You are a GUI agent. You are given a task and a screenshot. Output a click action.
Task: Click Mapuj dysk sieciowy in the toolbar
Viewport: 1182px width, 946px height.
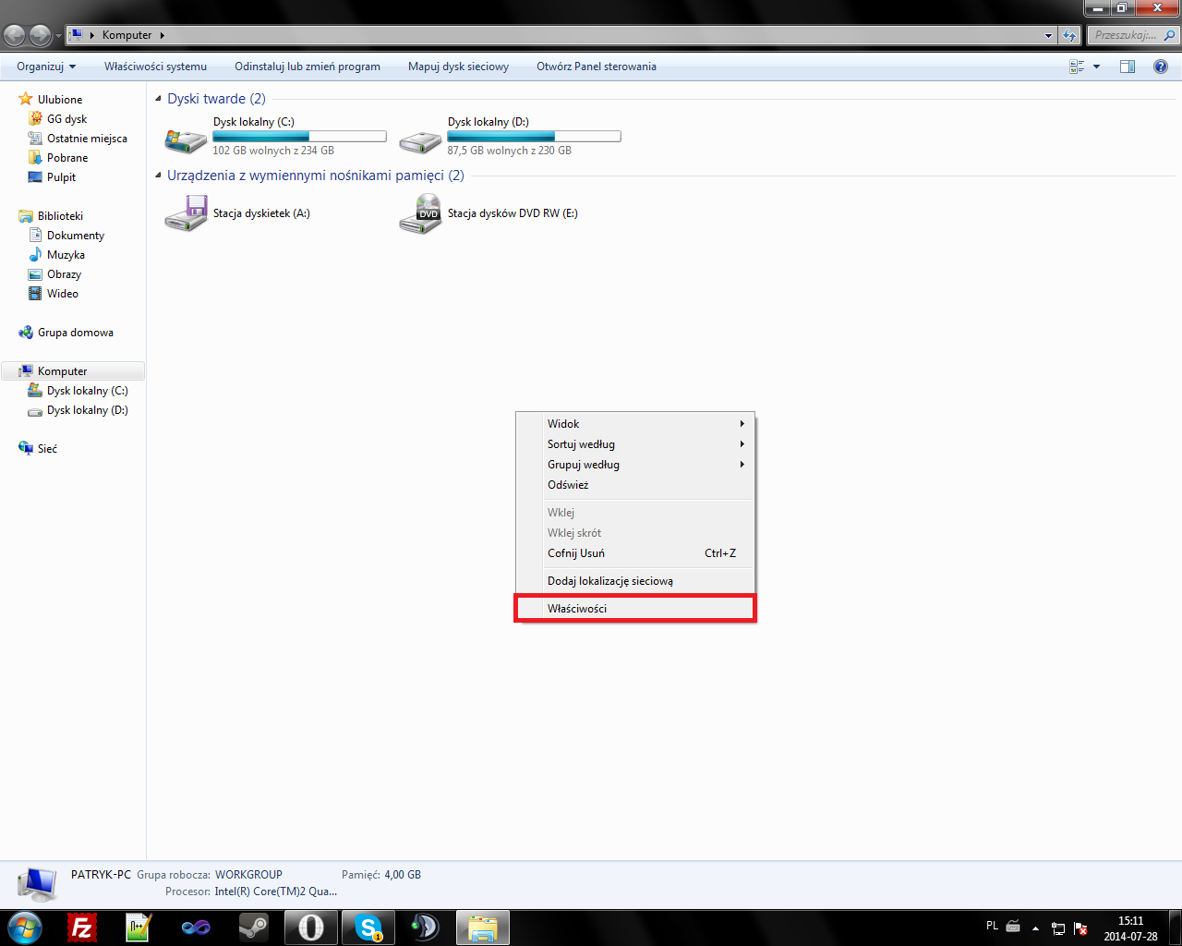pos(458,67)
